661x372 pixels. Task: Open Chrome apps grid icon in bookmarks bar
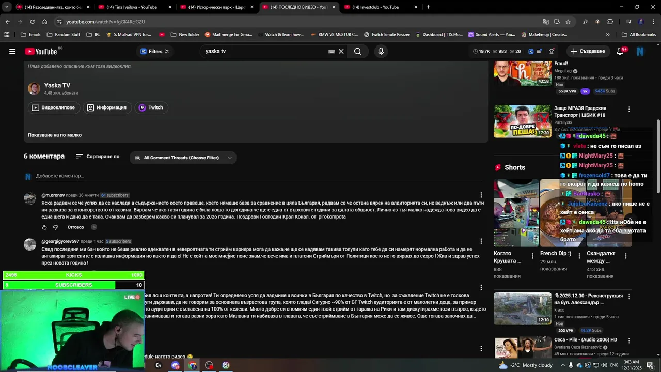point(7,35)
